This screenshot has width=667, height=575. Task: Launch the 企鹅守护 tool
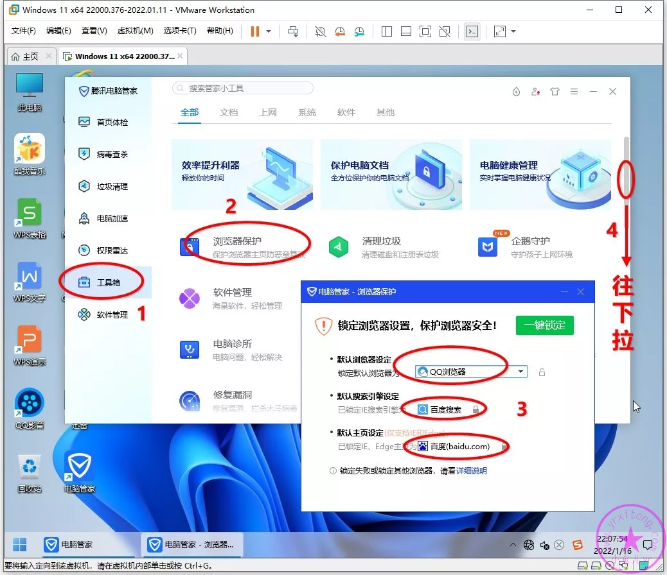point(530,242)
